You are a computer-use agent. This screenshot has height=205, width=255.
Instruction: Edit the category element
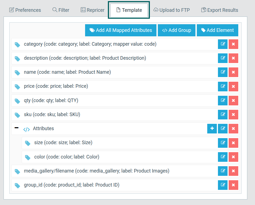(223, 44)
